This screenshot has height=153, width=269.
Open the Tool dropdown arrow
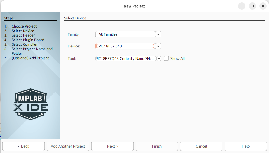tap(159, 59)
